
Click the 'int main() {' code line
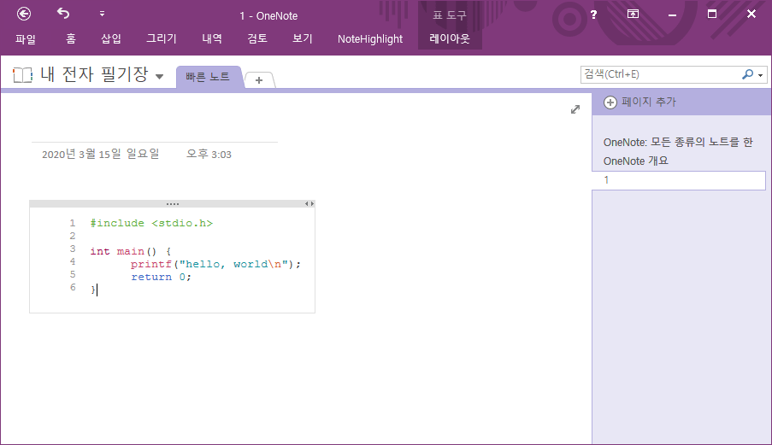point(131,251)
